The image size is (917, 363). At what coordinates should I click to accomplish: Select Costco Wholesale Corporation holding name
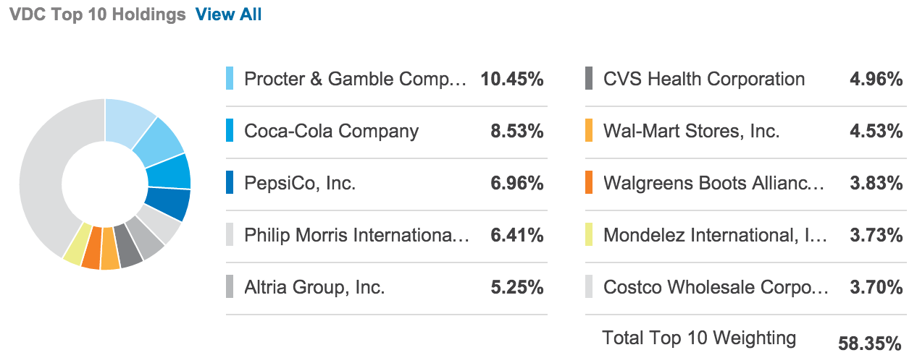tap(716, 287)
